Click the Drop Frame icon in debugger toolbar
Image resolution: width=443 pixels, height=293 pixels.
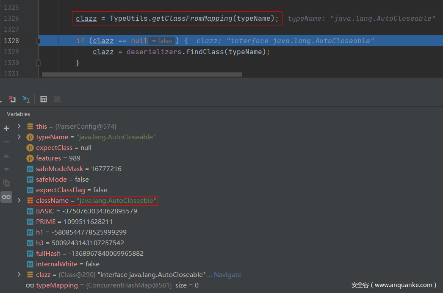(x=12, y=99)
